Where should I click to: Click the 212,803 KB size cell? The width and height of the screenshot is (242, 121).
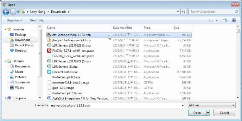(183, 72)
